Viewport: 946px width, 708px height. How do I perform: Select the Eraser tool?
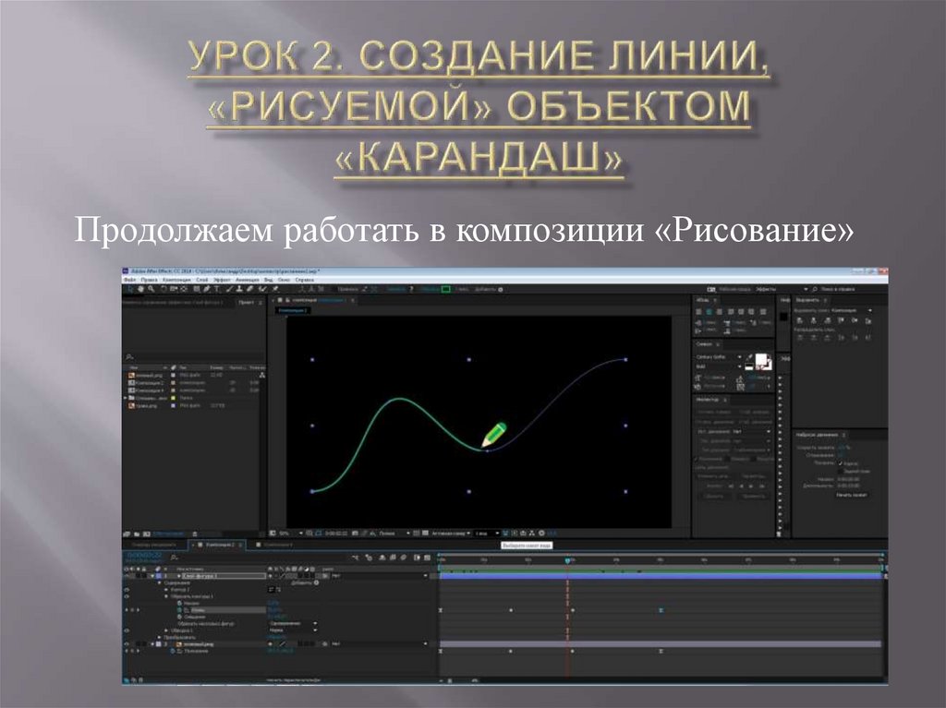[x=249, y=290]
